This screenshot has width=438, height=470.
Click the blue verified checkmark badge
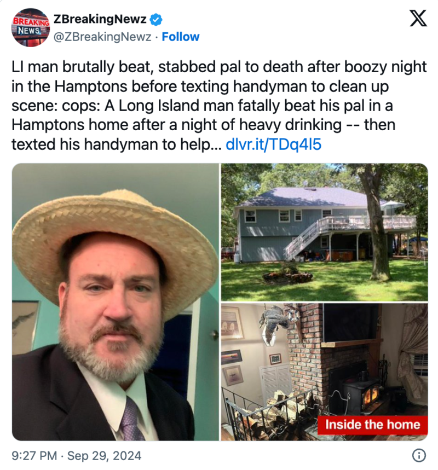tap(156, 20)
